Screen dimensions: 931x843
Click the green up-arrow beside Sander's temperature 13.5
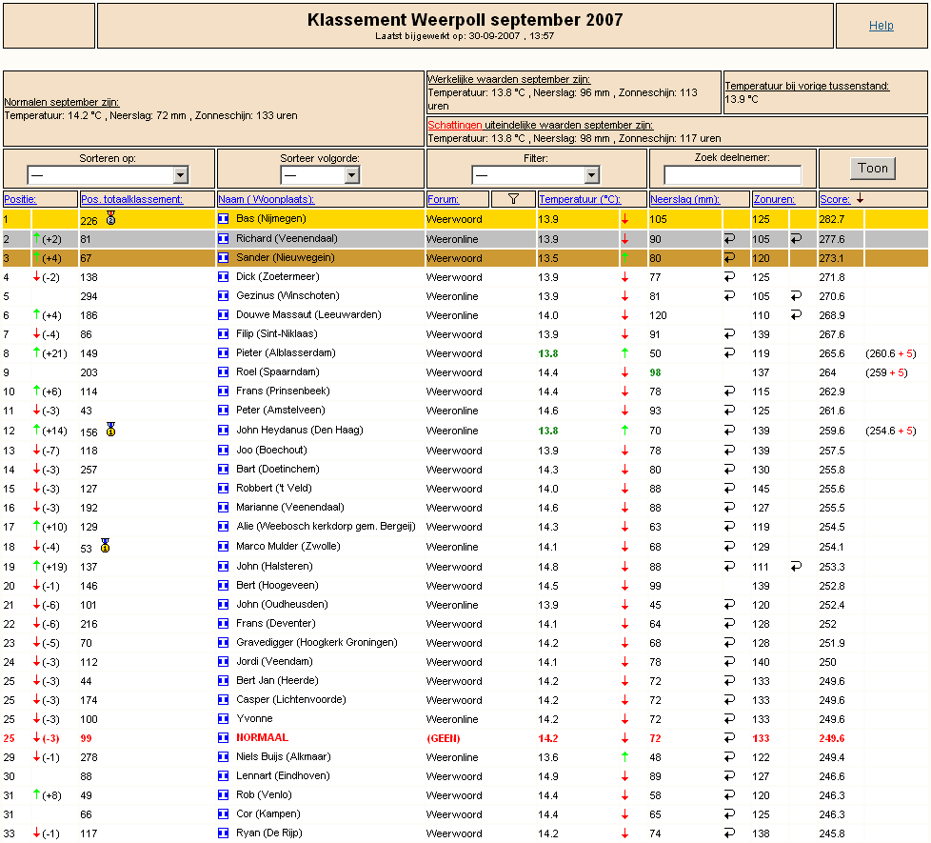click(624, 258)
